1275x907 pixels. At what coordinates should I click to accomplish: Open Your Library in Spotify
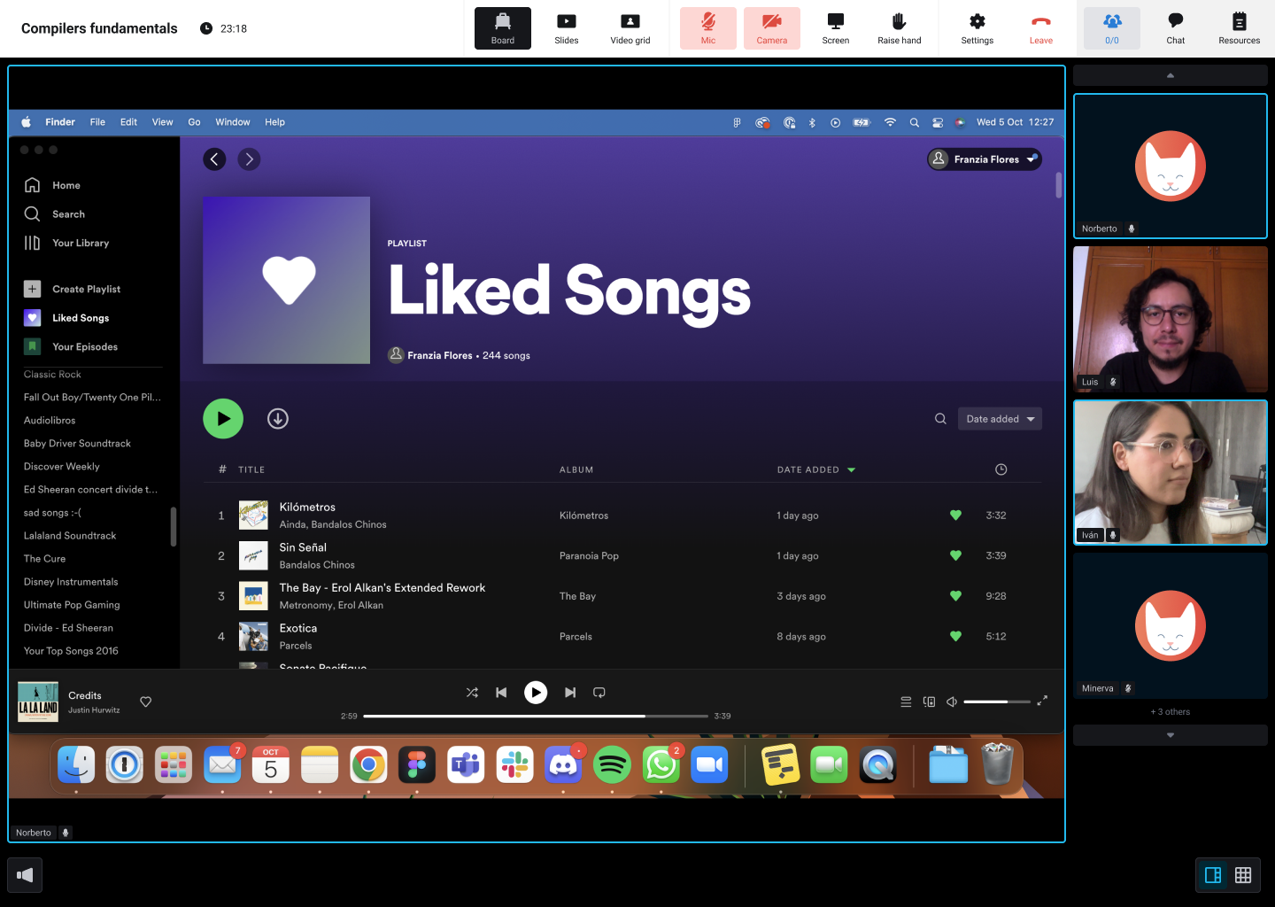pyautogui.click(x=67, y=243)
